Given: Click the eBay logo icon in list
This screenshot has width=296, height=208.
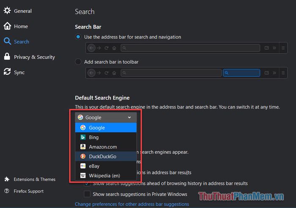Looking at the screenshot, I should [83, 166].
